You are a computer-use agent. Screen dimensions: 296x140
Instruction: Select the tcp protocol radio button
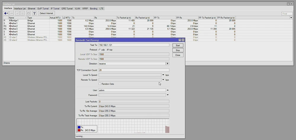(107, 50)
